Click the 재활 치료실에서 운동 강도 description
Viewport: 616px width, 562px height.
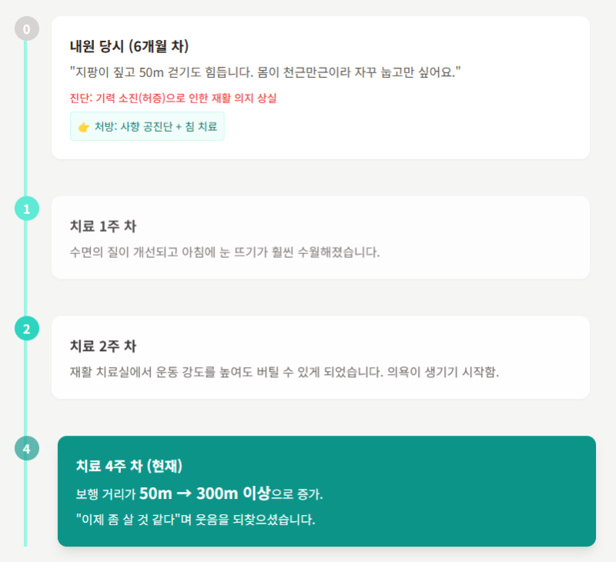click(226, 372)
